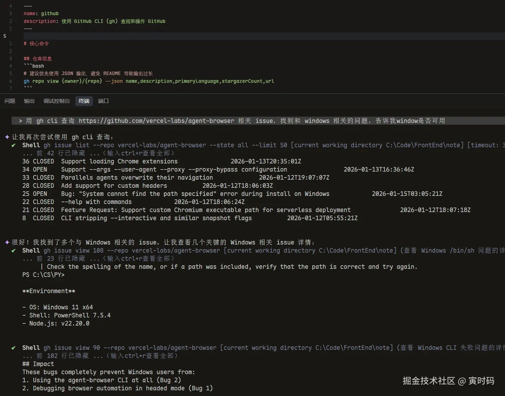Open the 端口 panel tab
The image size is (505, 396).
point(103,101)
